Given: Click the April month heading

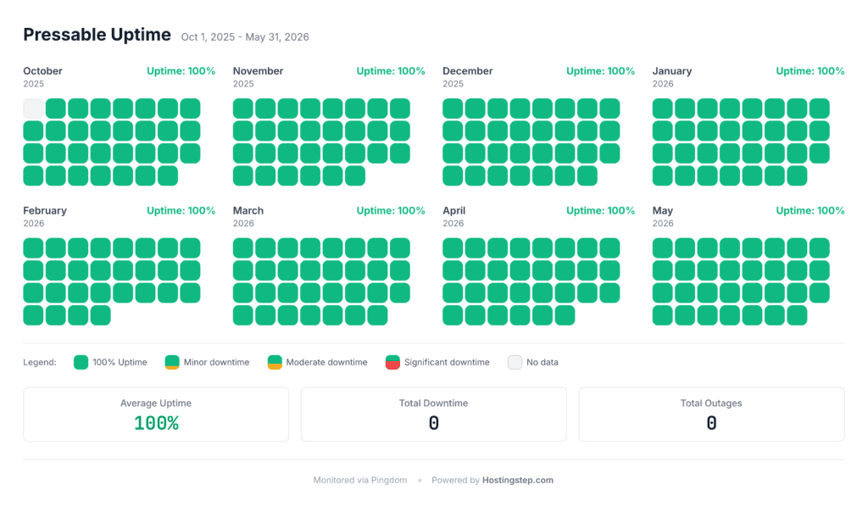Looking at the screenshot, I should 454,210.
